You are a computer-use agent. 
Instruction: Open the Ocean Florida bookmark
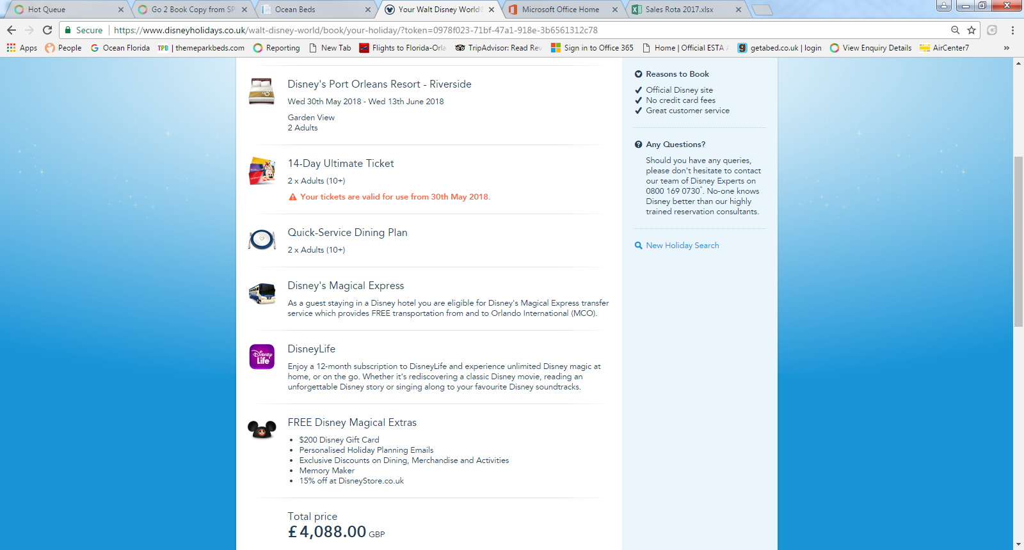pos(120,48)
